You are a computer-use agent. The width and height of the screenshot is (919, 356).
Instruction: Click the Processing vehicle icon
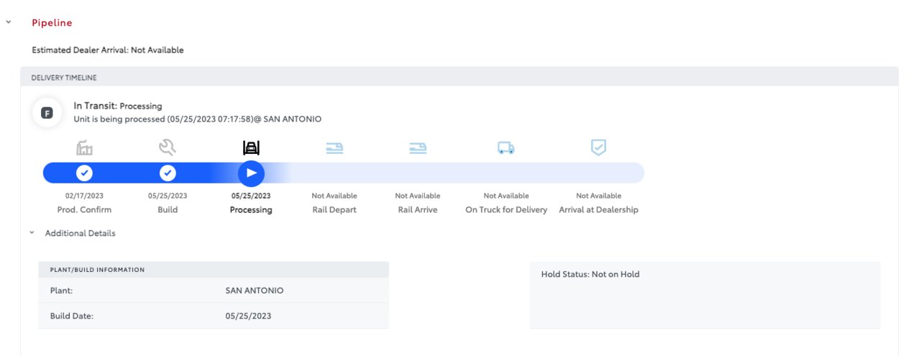click(251, 148)
